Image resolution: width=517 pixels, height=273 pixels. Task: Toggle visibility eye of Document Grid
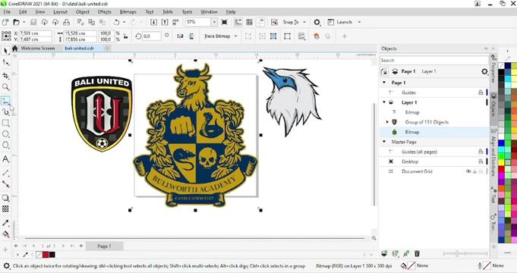pos(468,171)
